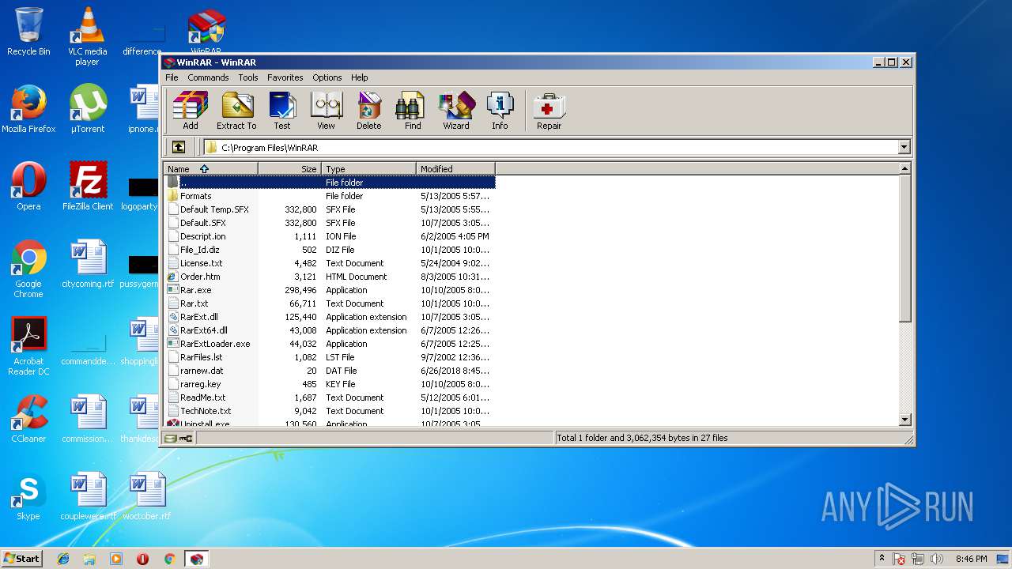Screen dimensions: 1012x569
Task: Select Default Temp.SFX file
Action: [x=330, y=209]
